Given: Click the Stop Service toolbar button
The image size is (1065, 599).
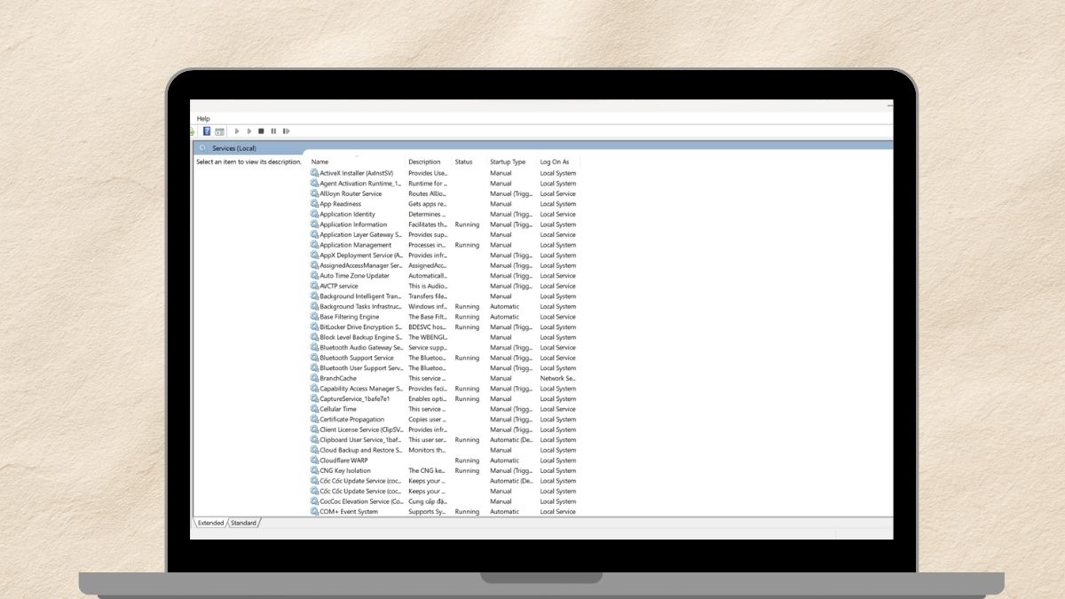Looking at the screenshot, I should tap(261, 131).
